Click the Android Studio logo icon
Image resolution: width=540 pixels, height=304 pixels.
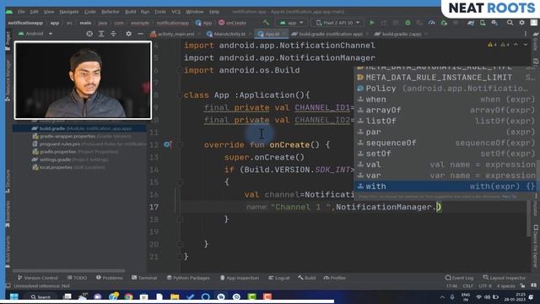click(9, 12)
